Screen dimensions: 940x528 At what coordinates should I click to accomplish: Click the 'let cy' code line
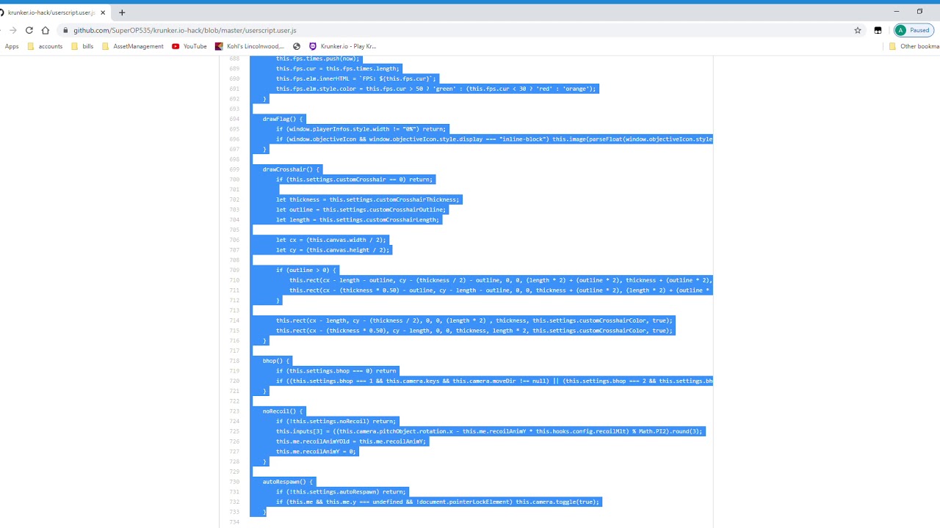point(333,250)
